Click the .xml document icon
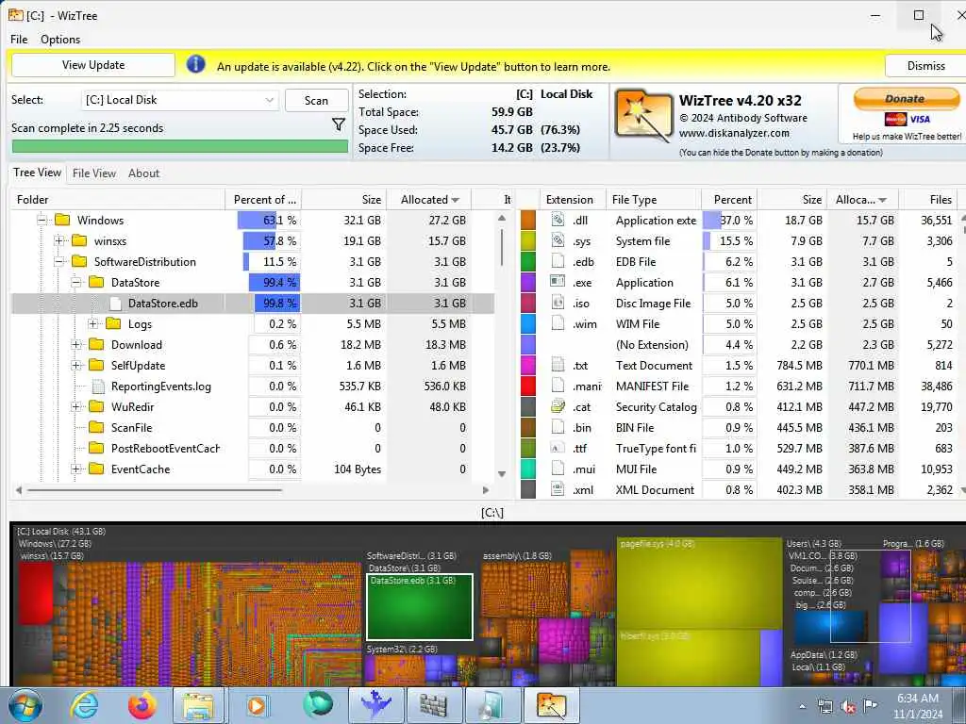Viewport: 966px width, 724px height. 558,489
